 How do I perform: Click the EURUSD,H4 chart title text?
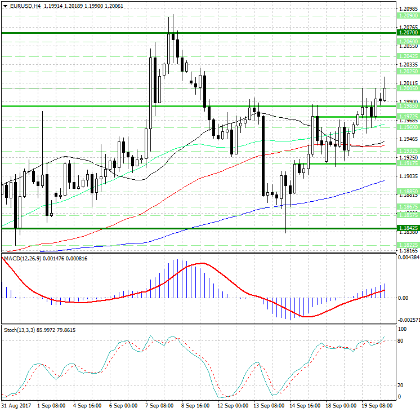point(25,6)
